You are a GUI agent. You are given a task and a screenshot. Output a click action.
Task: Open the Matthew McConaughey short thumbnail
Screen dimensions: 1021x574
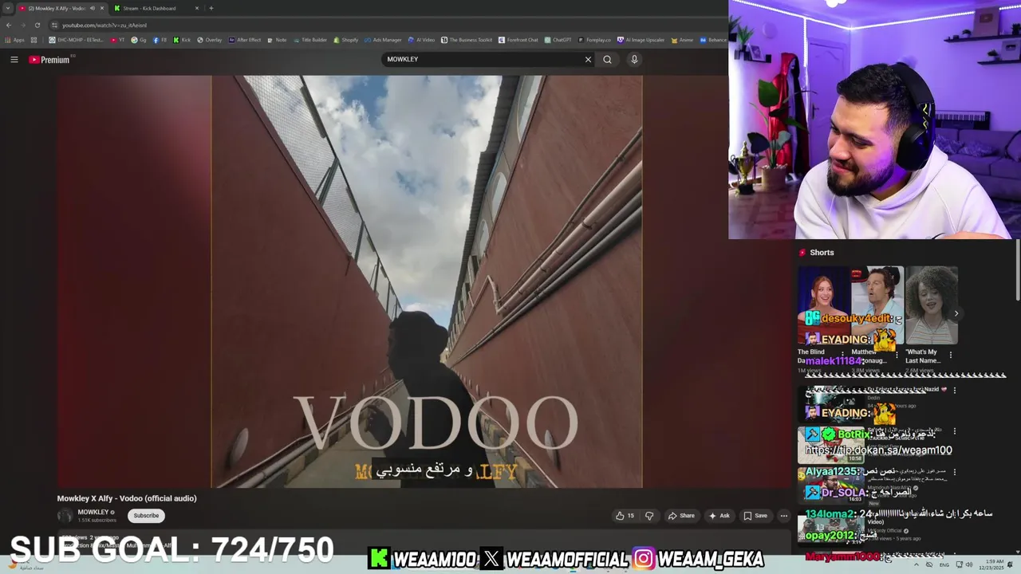pos(877,305)
